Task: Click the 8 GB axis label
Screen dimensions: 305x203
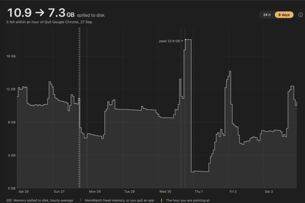Action: pos(12,122)
